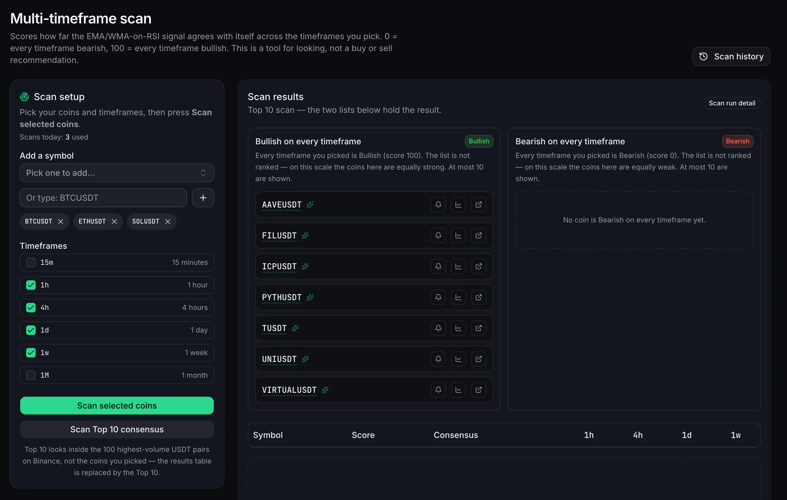Click the 1w column header in table
Viewport: 787px width, 500px height.
pos(736,435)
